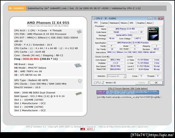Click the Revision value 'RB-C2'
The height and width of the screenshot is (138, 175).
pyautogui.click(x=156, y=49)
